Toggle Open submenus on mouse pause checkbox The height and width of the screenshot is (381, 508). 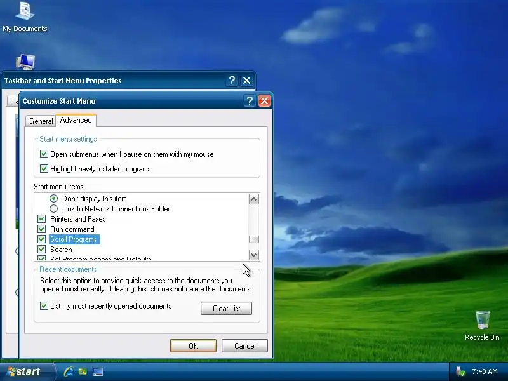[x=44, y=154]
